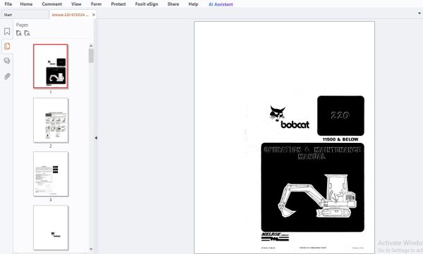
Task: Switch to the Comment ribbon tab
Action: [51, 4]
